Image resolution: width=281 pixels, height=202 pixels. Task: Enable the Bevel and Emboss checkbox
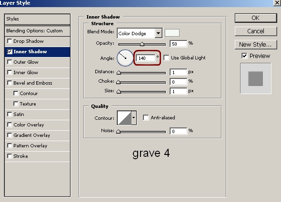[10, 83]
